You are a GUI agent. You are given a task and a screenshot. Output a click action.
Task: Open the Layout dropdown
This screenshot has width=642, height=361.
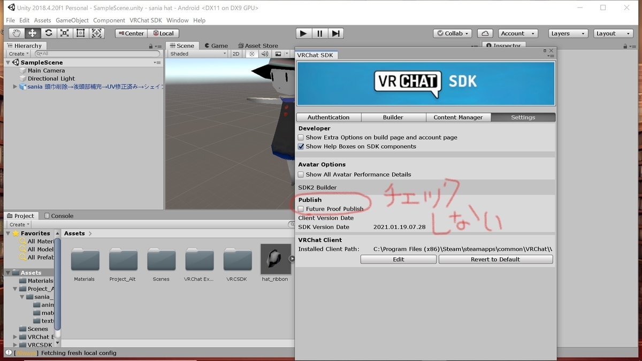(613, 33)
